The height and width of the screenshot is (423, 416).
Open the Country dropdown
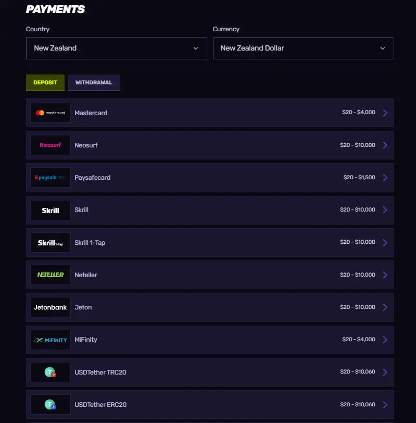[116, 48]
